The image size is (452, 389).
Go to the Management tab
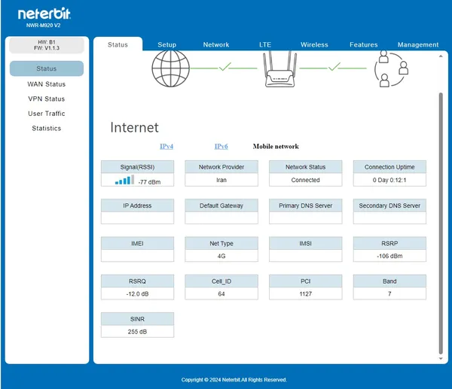[x=418, y=44]
